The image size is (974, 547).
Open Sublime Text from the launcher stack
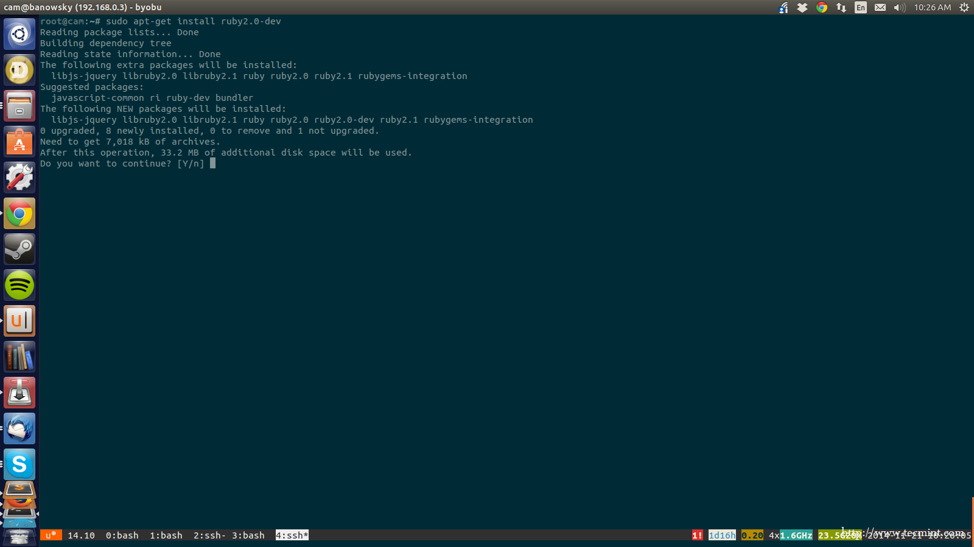pyautogui.click(x=19, y=488)
